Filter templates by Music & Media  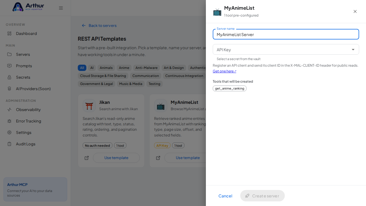131,84
